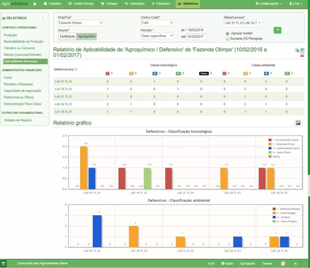Click the LAV 19 TL 01 row link
Image resolution: width=310 pixels, height=268 pixels.
[63, 89]
